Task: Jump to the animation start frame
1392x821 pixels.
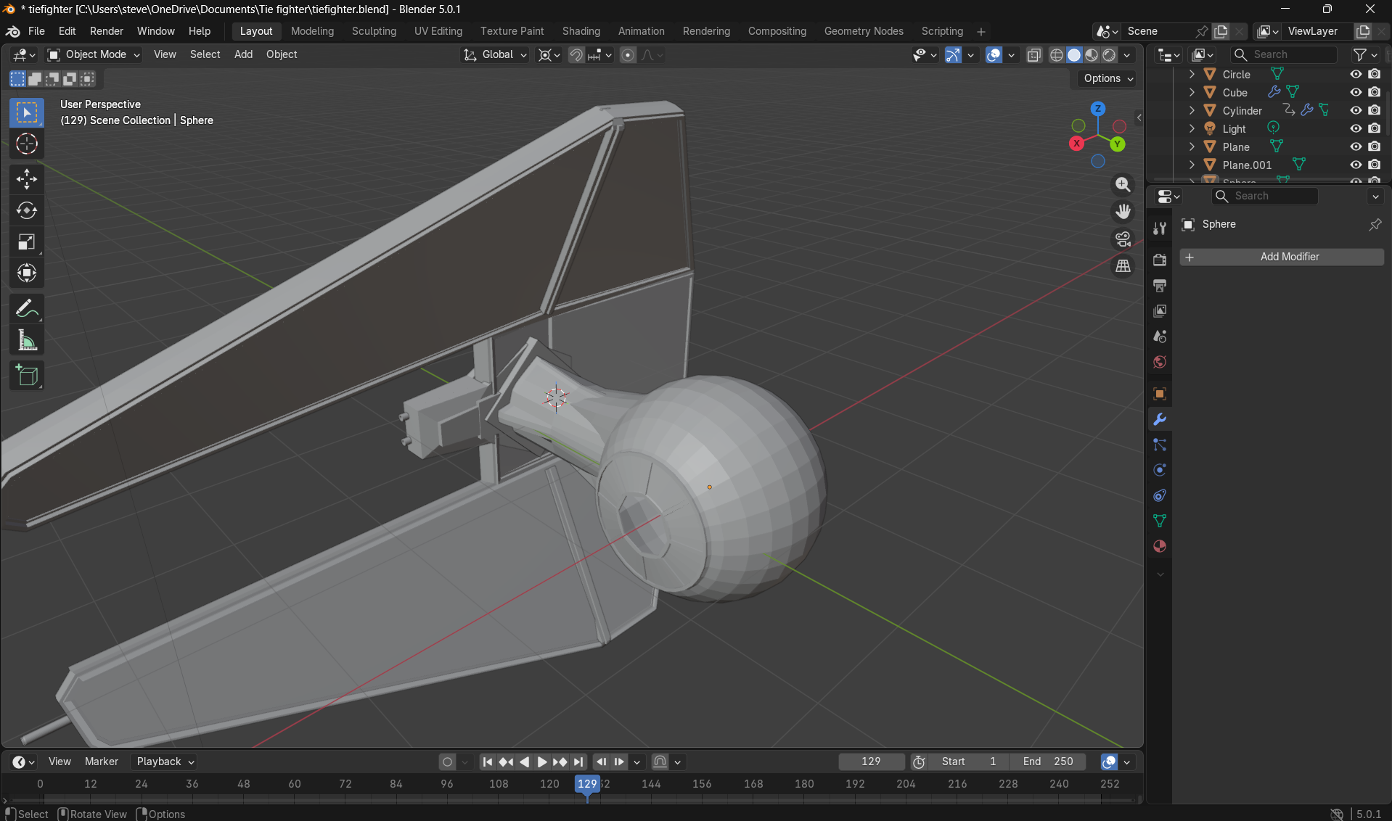Action: coord(488,762)
